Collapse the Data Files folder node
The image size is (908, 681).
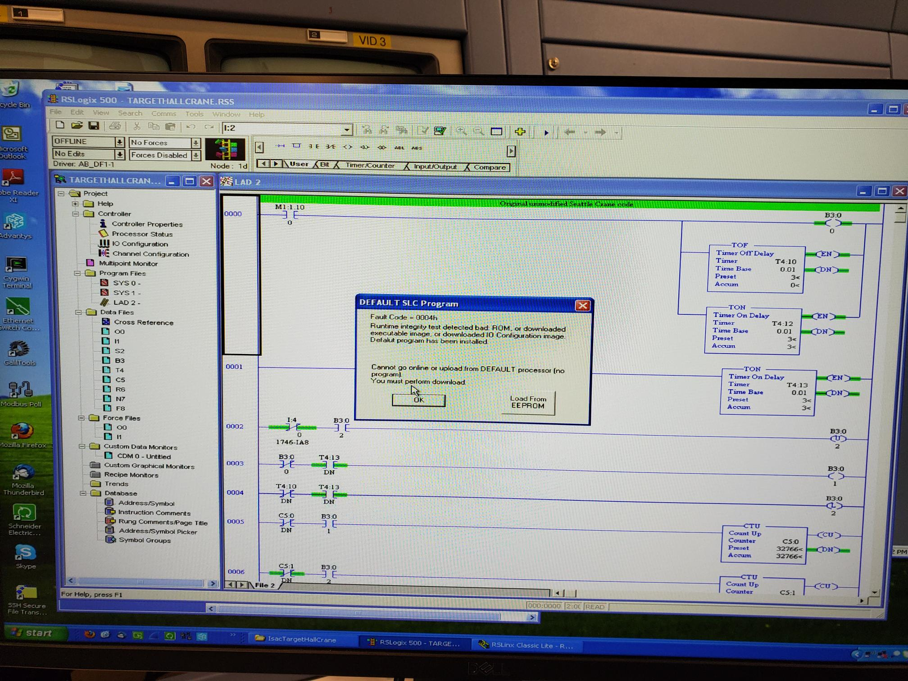(78, 312)
